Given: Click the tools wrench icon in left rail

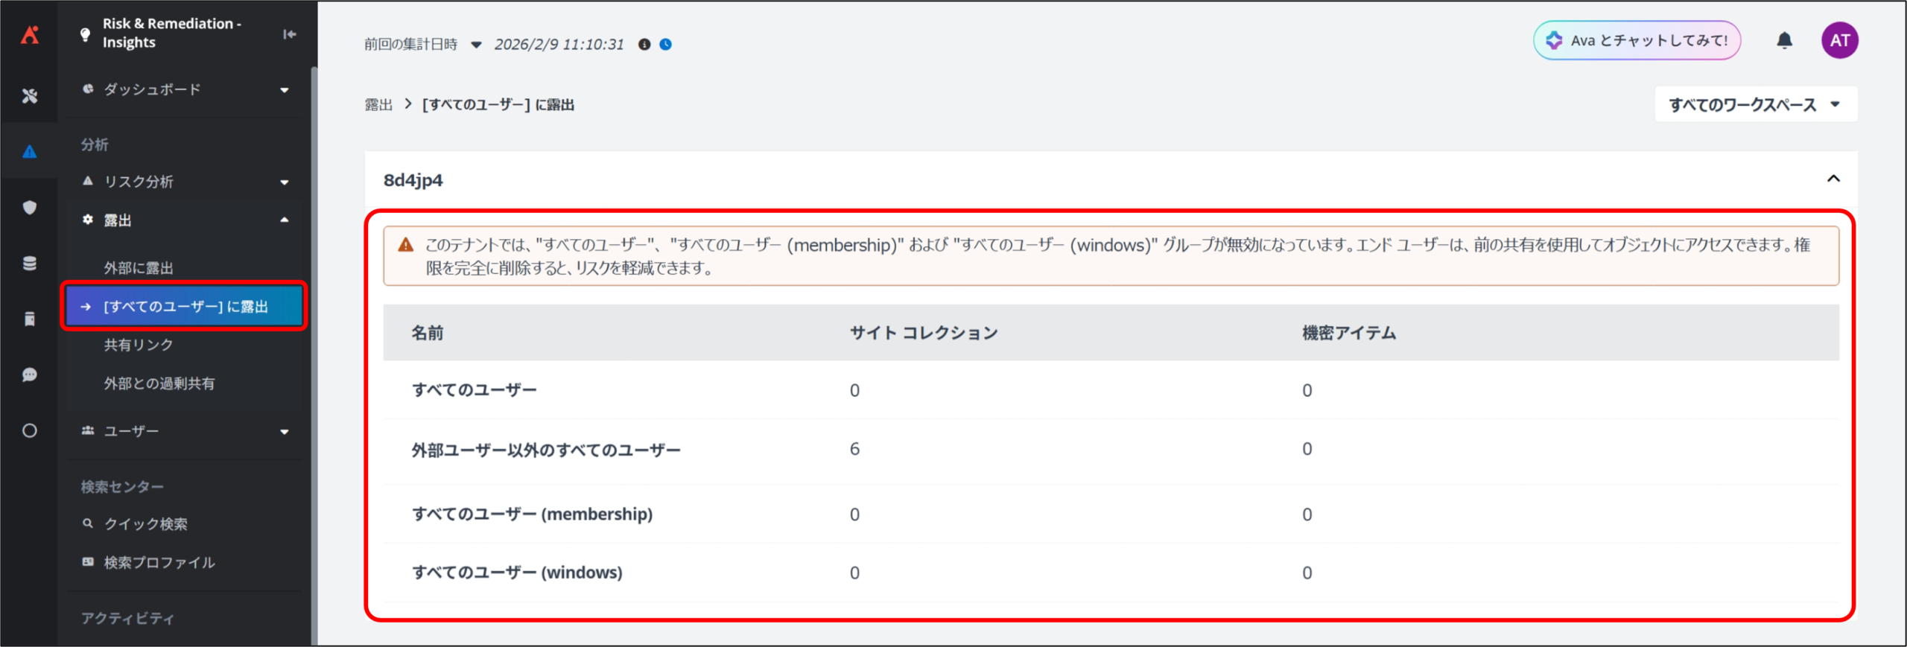Looking at the screenshot, I should pyautogui.click(x=30, y=96).
